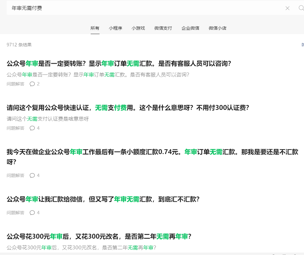
Task: Open result 公众号花300元年审后又花300元改名
Action: click(99, 236)
